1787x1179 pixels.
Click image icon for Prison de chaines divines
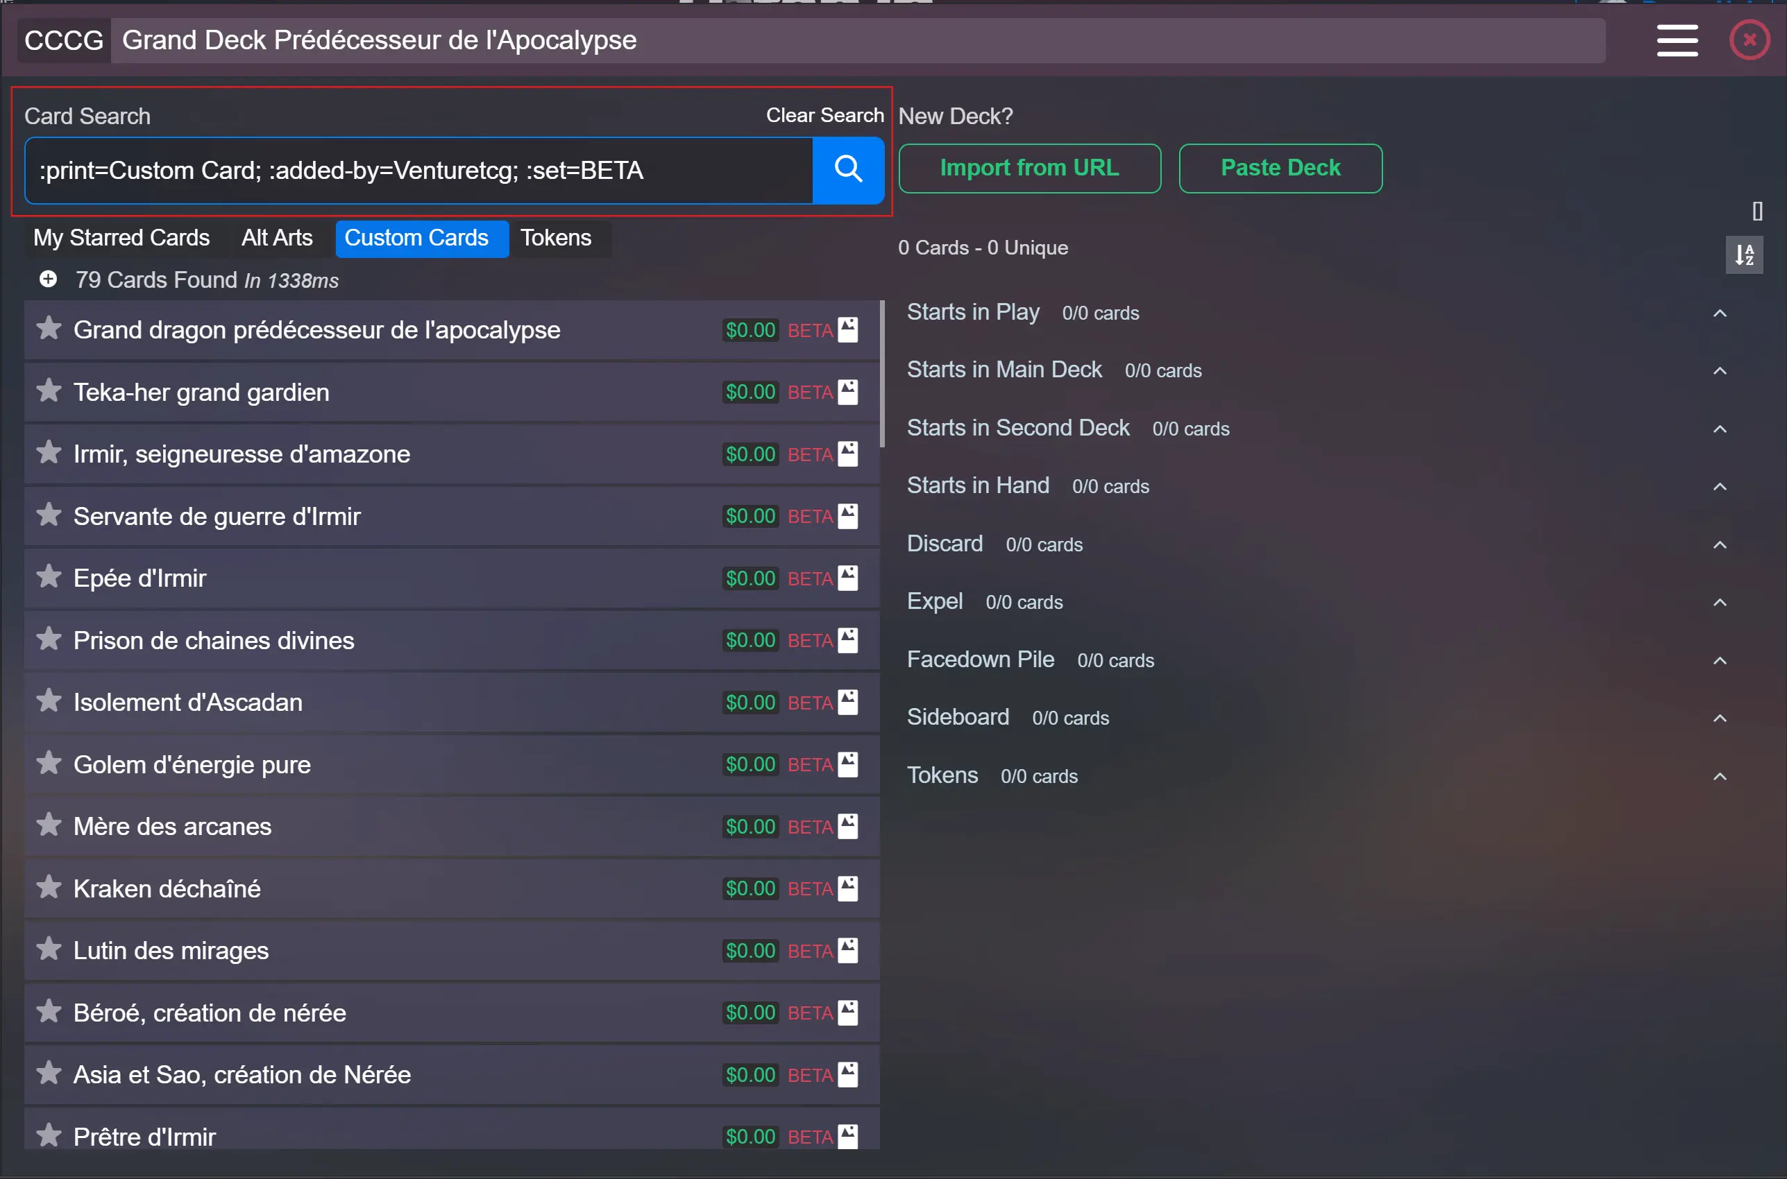coord(848,640)
